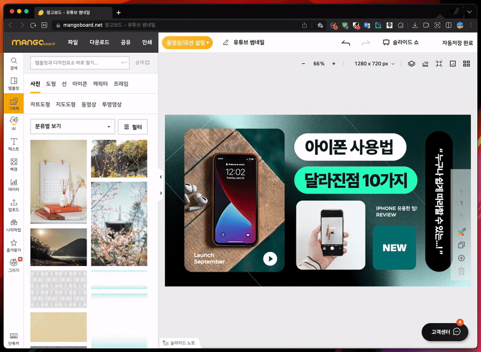Click the fit-to-screen icon
This screenshot has height=352, width=481.
(439, 64)
